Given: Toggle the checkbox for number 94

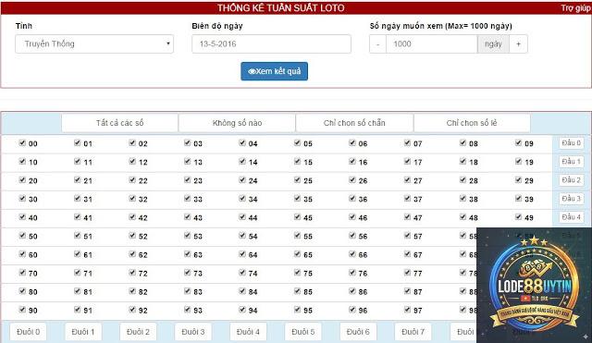Looking at the screenshot, I should point(242,309).
